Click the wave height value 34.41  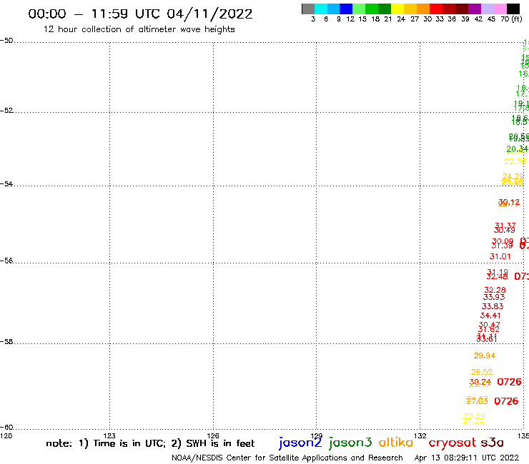click(x=490, y=316)
